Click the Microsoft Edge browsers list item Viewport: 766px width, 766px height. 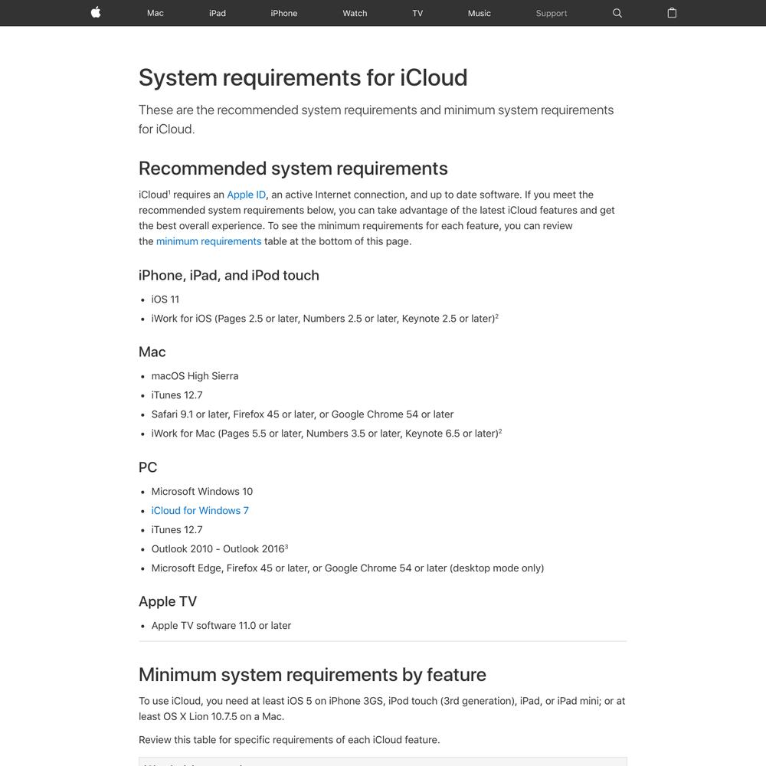point(347,568)
